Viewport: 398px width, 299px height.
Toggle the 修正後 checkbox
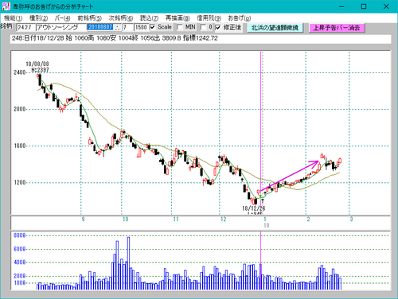(x=218, y=27)
